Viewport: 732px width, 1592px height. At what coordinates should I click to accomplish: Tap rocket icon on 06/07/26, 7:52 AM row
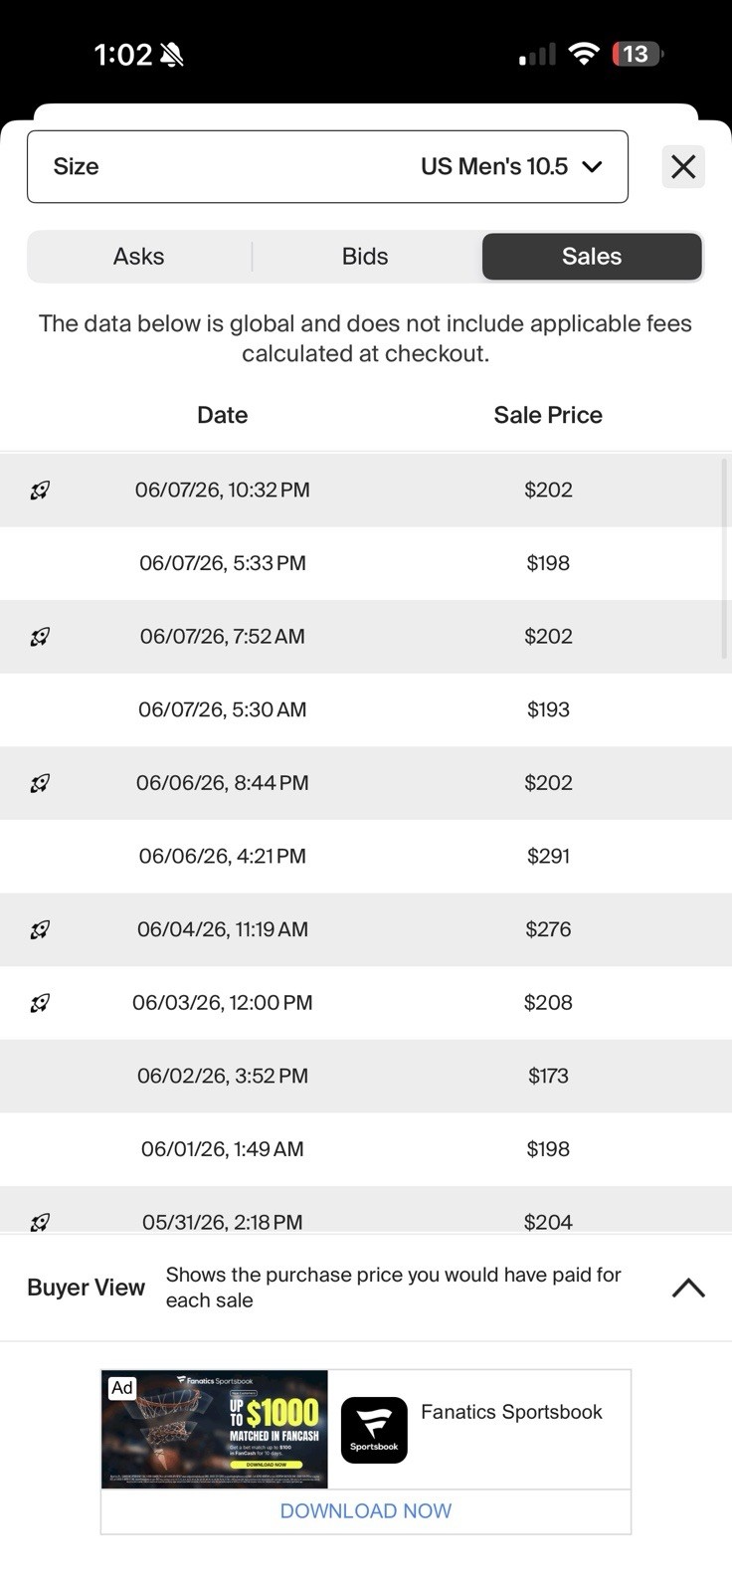tap(40, 636)
